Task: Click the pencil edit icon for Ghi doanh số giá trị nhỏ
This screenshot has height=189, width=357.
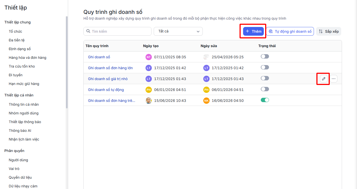Action: click(x=323, y=79)
